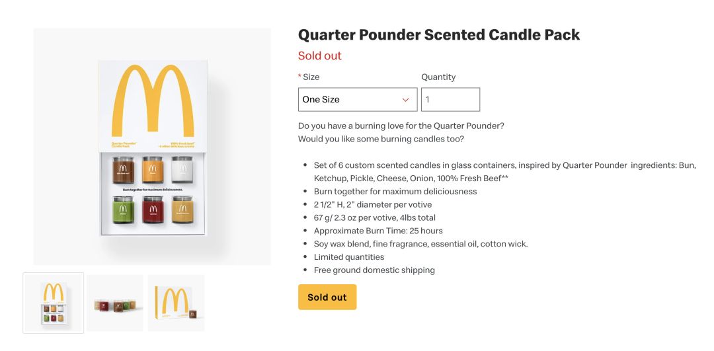Click the Approximate Burn Time bullet text
714x351 pixels.
378,231
